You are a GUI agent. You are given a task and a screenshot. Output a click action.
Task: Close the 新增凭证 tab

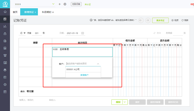pos(35,12)
